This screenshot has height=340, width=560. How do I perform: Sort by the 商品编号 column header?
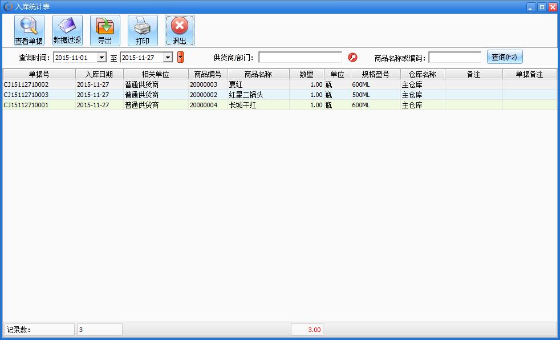click(208, 74)
